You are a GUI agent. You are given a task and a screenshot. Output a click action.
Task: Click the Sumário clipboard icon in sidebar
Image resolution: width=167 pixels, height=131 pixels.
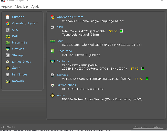pos(8,17)
